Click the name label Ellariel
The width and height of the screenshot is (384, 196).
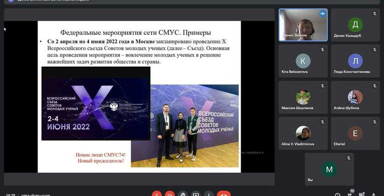tap(339, 144)
